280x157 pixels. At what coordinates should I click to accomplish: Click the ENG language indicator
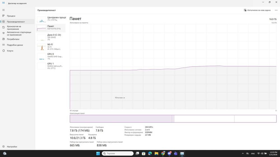pyautogui.click(x=253, y=153)
